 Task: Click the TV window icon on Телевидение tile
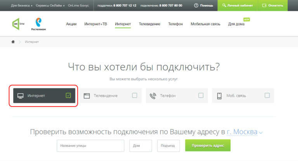(87, 95)
